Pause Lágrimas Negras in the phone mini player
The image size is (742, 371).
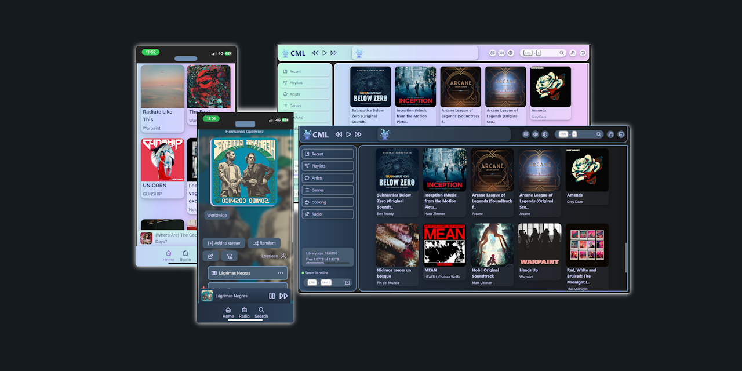pyautogui.click(x=272, y=296)
